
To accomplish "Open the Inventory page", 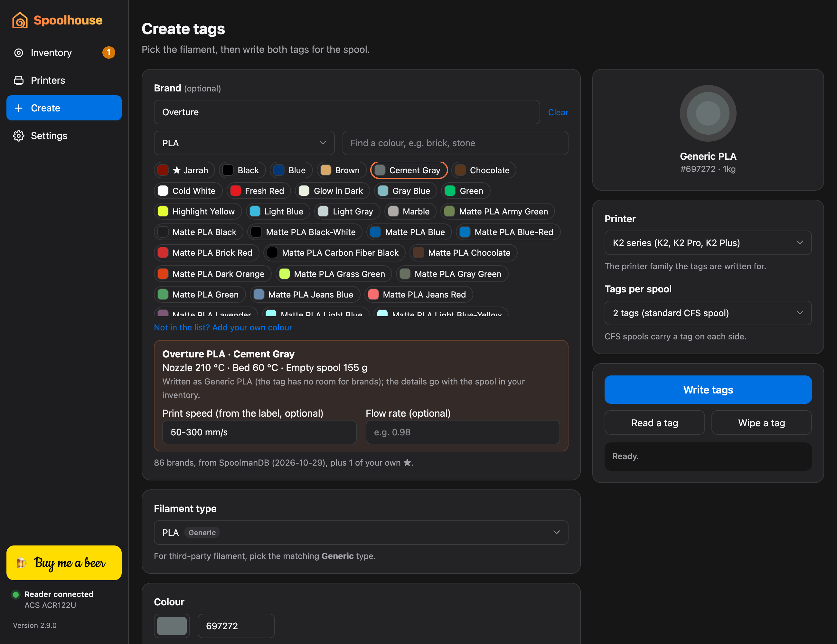I will (x=64, y=52).
